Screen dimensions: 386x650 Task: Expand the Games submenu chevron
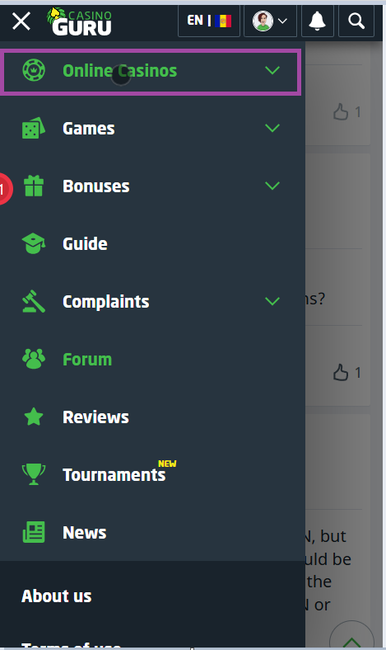click(272, 128)
